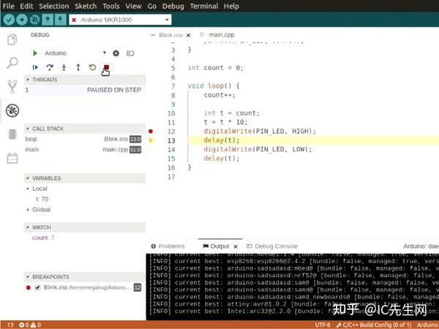Open the Explorer files sidebar icon

tap(12, 39)
